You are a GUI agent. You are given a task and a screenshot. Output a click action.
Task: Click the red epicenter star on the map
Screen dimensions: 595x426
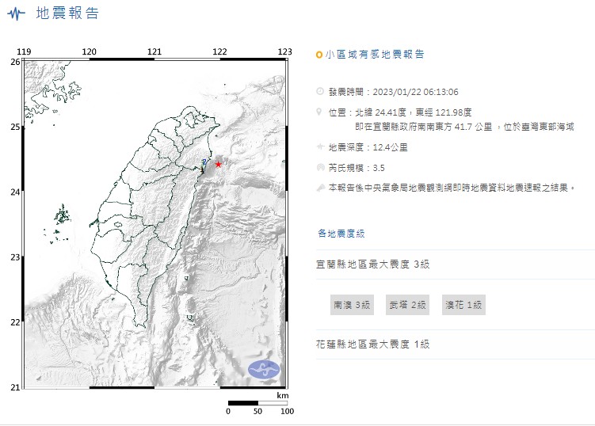click(218, 164)
